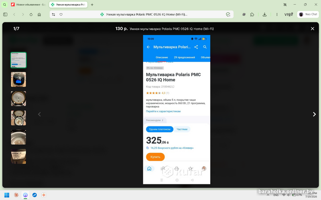Open the ad blocker shield icon
The height and width of the screenshot is (200, 321).
point(228,14)
